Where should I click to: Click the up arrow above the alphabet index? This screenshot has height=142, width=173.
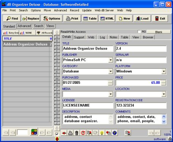[x=57, y=32]
